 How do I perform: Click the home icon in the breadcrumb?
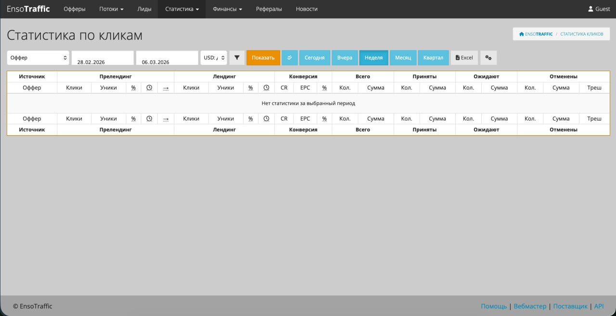(x=521, y=34)
